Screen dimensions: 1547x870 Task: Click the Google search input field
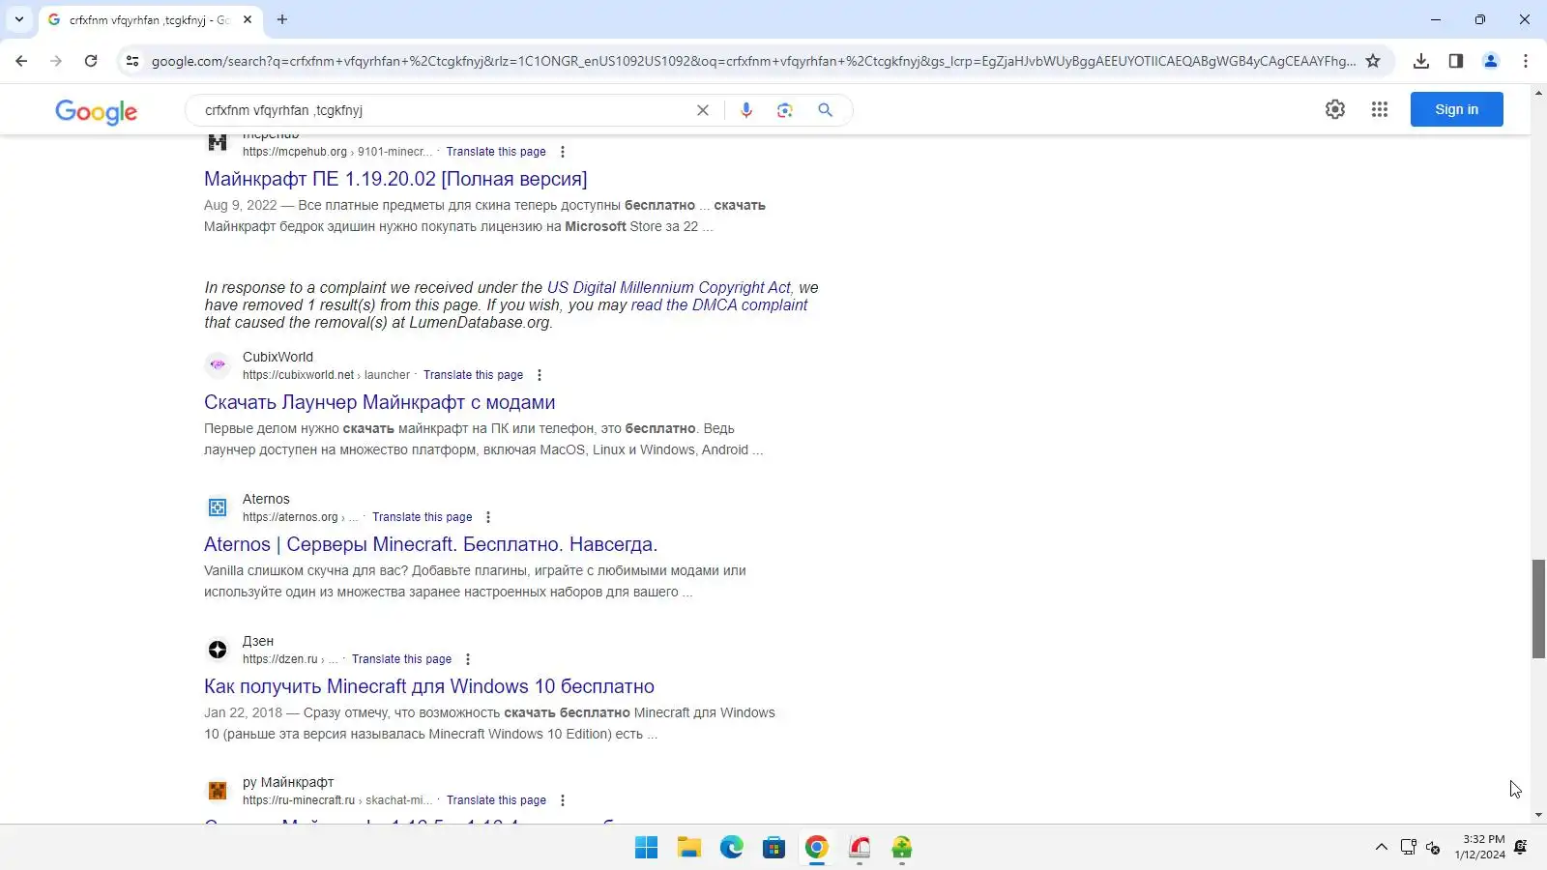click(445, 110)
